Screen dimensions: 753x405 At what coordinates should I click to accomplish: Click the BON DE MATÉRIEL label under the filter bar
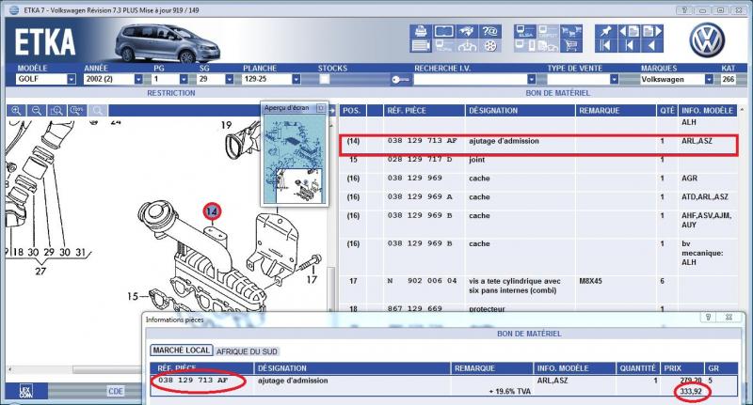click(557, 93)
